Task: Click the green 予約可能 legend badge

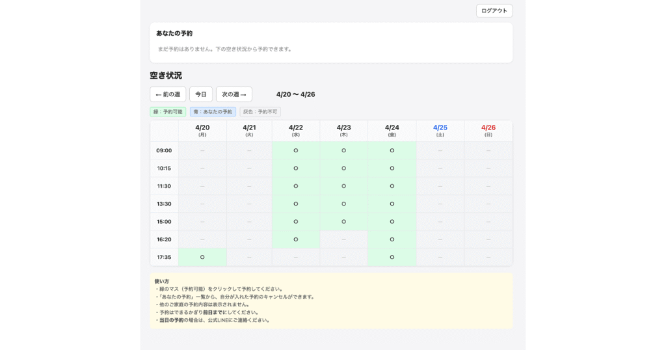Action: 168,112
